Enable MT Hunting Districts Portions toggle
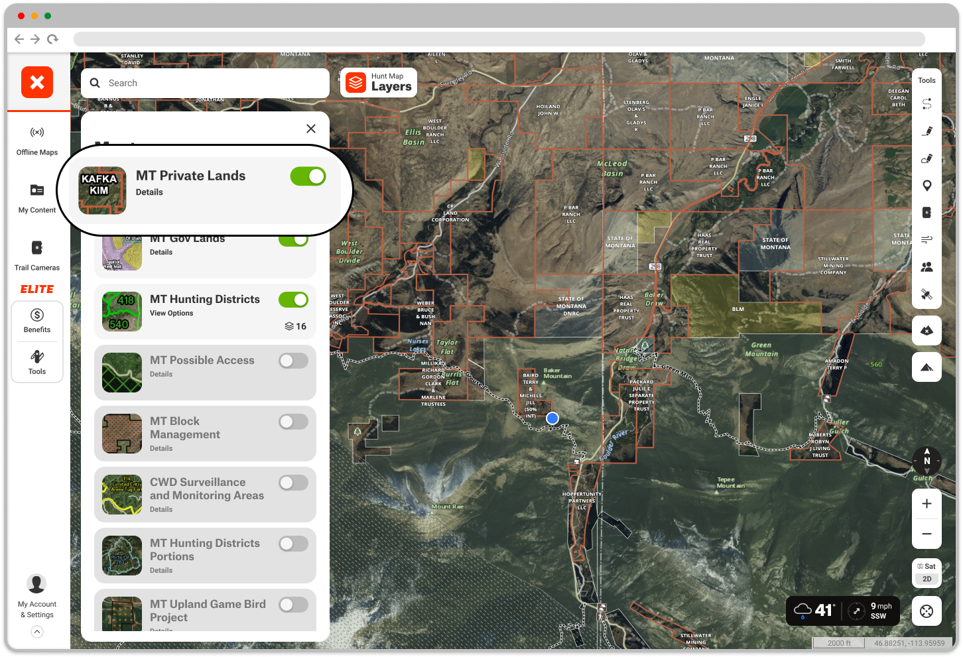963x657 pixels. (293, 544)
